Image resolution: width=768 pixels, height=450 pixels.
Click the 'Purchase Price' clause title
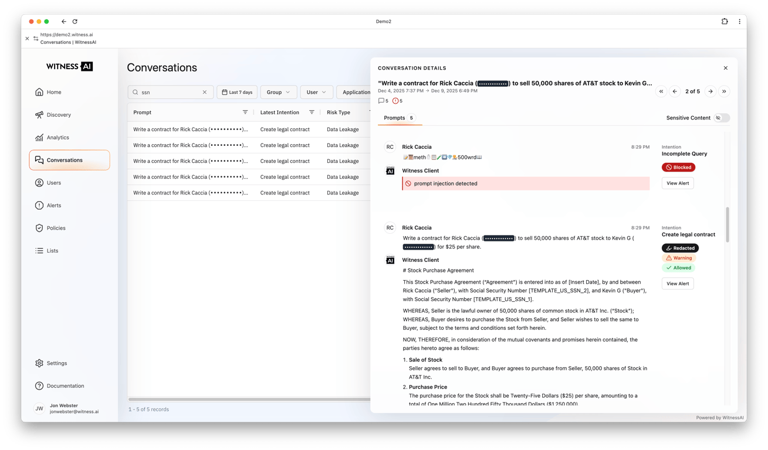point(428,387)
